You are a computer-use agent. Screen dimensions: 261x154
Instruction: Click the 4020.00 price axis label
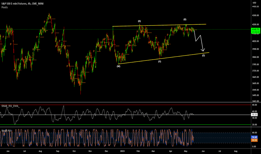coord(255,41)
